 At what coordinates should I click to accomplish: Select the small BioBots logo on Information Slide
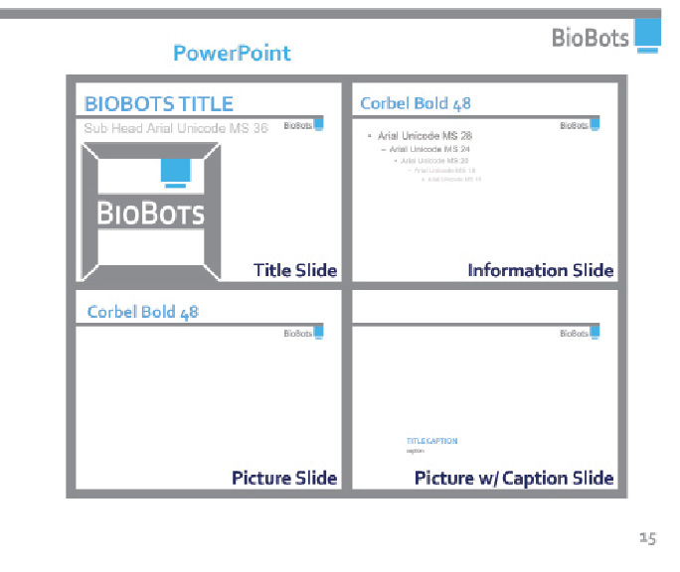[580, 125]
